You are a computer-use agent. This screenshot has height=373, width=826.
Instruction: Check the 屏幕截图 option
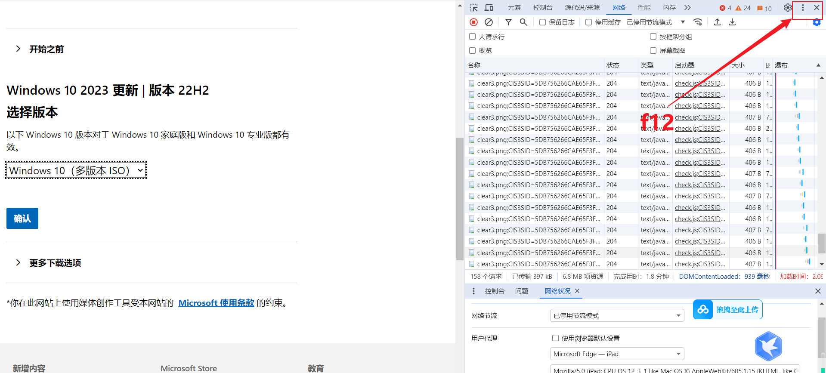pyautogui.click(x=653, y=50)
